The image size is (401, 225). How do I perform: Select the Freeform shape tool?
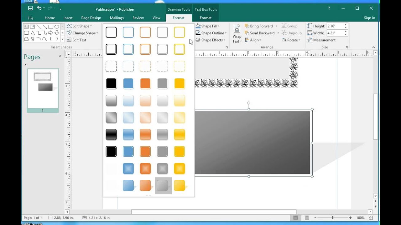tap(26, 39)
